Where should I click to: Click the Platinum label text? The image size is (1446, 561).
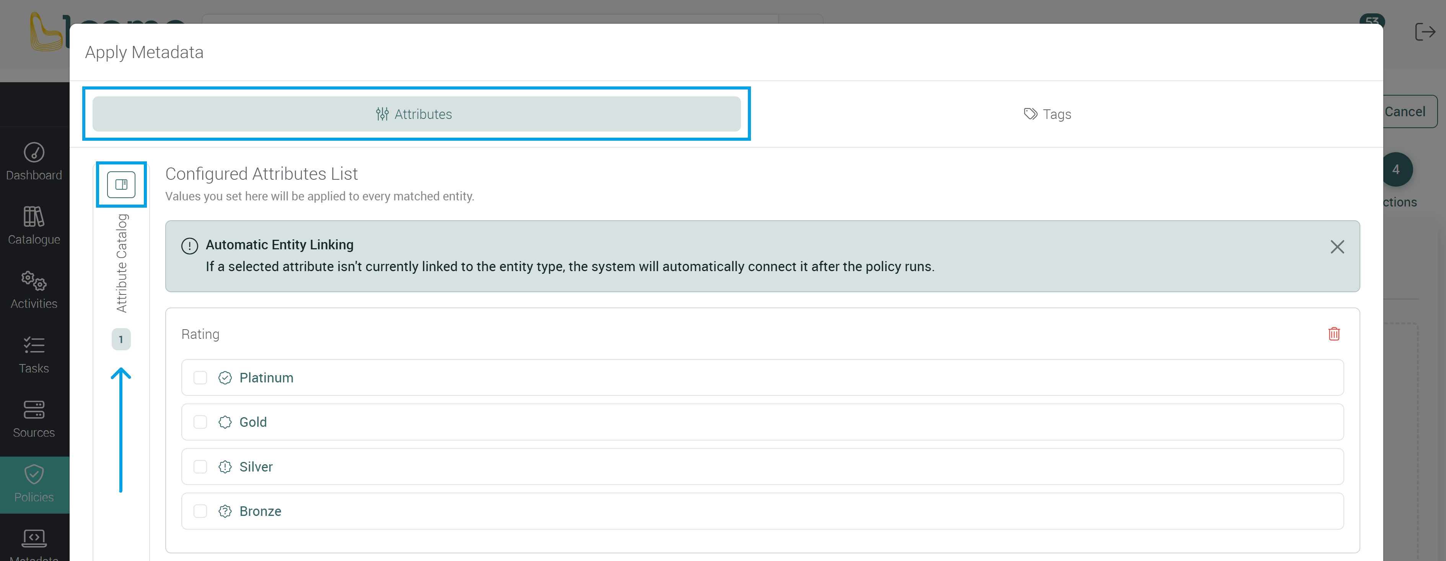pos(267,377)
